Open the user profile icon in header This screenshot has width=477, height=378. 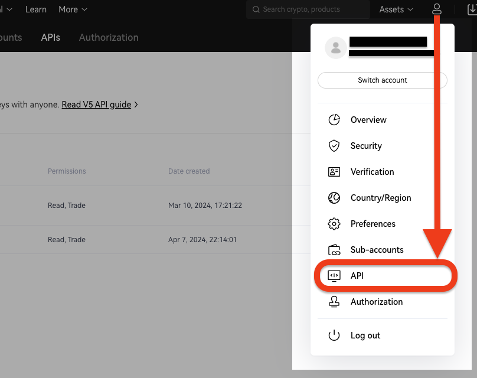437,9
